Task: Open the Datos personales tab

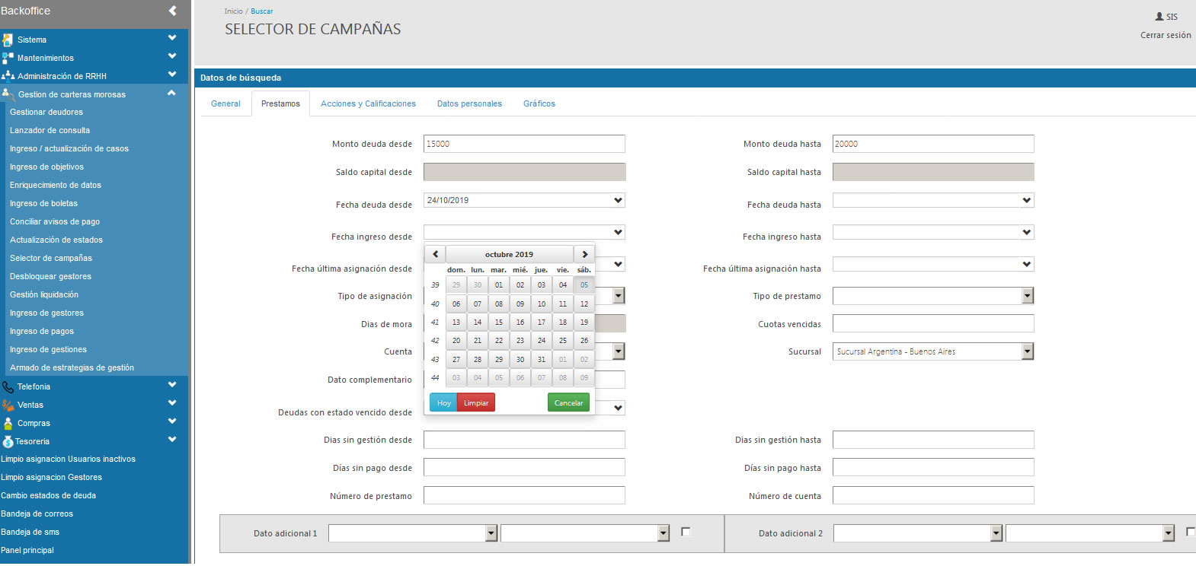Action: click(469, 103)
